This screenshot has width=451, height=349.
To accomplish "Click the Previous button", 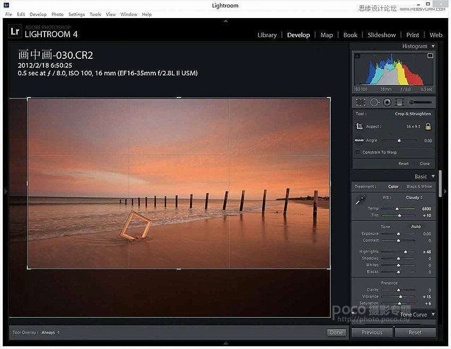I will [x=372, y=333].
